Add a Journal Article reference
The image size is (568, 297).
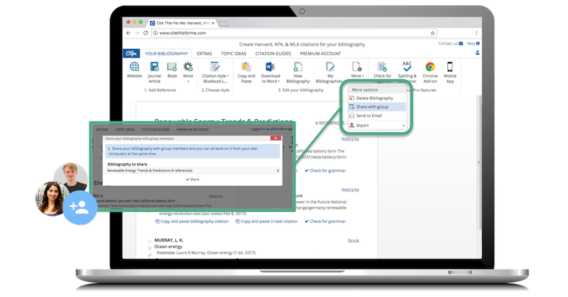(x=154, y=72)
